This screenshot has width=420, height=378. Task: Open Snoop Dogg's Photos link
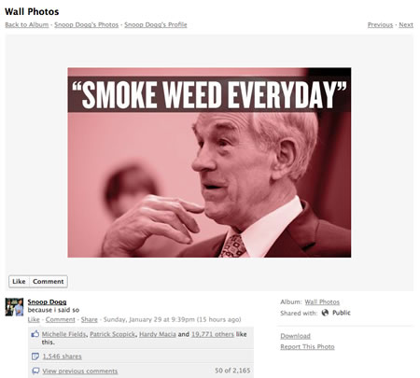[87, 25]
